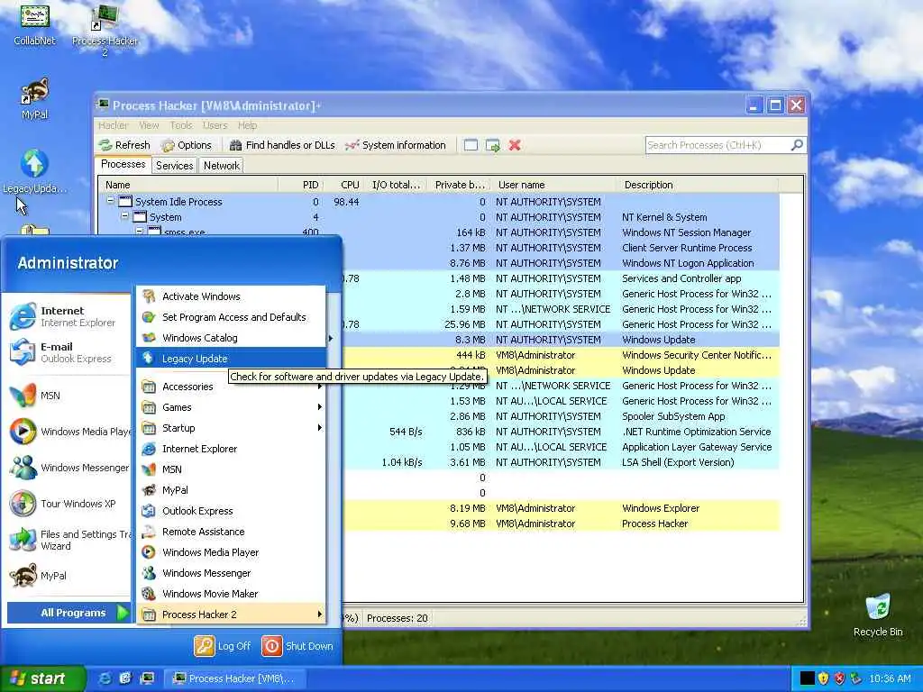This screenshot has height=692, width=923.
Task: Launch Windows Media Player left pane item
Action: point(68,432)
